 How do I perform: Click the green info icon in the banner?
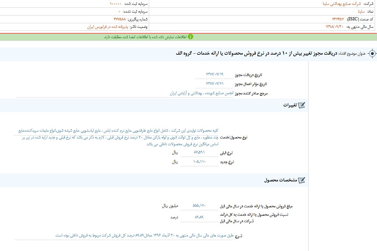190,37
